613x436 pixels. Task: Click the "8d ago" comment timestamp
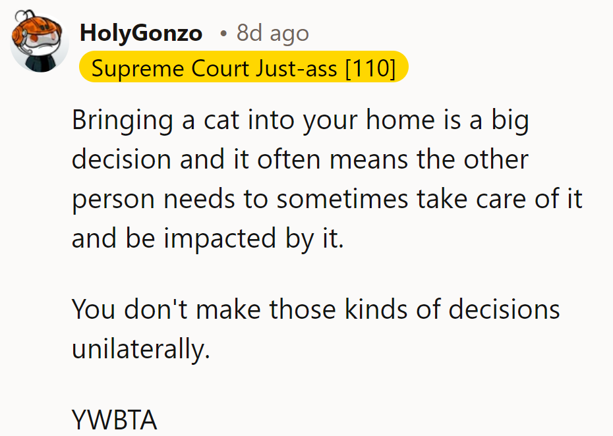tap(272, 33)
